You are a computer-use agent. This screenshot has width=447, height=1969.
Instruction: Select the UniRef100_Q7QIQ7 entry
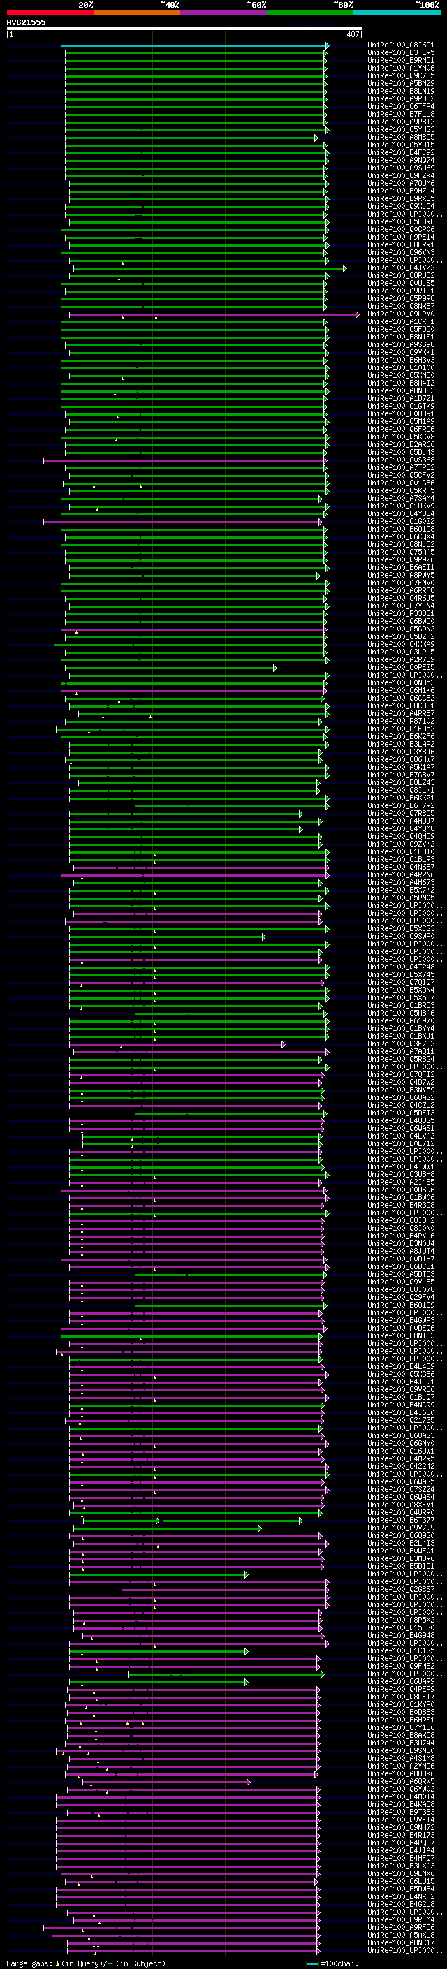click(401, 982)
